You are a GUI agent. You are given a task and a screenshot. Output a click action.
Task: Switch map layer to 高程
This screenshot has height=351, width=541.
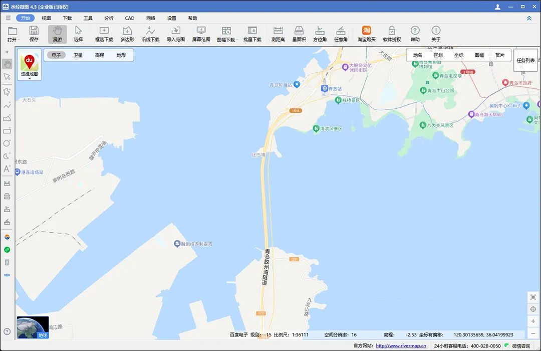point(100,55)
